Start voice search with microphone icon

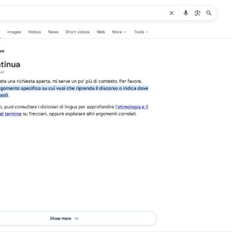click(x=186, y=13)
